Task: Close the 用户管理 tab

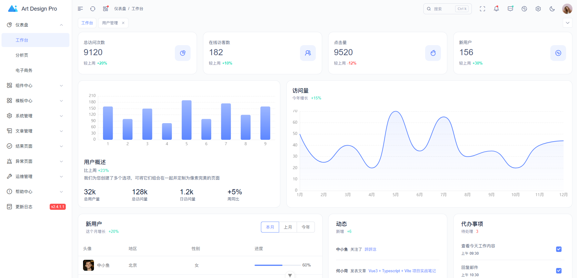Action: (x=123, y=23)
